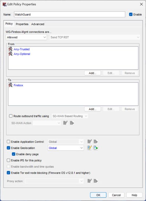Open the Proxy action dropdown

coord(54,181)
